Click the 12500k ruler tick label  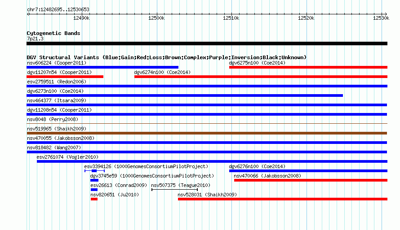pyautogui.click(x=156, y=18)
